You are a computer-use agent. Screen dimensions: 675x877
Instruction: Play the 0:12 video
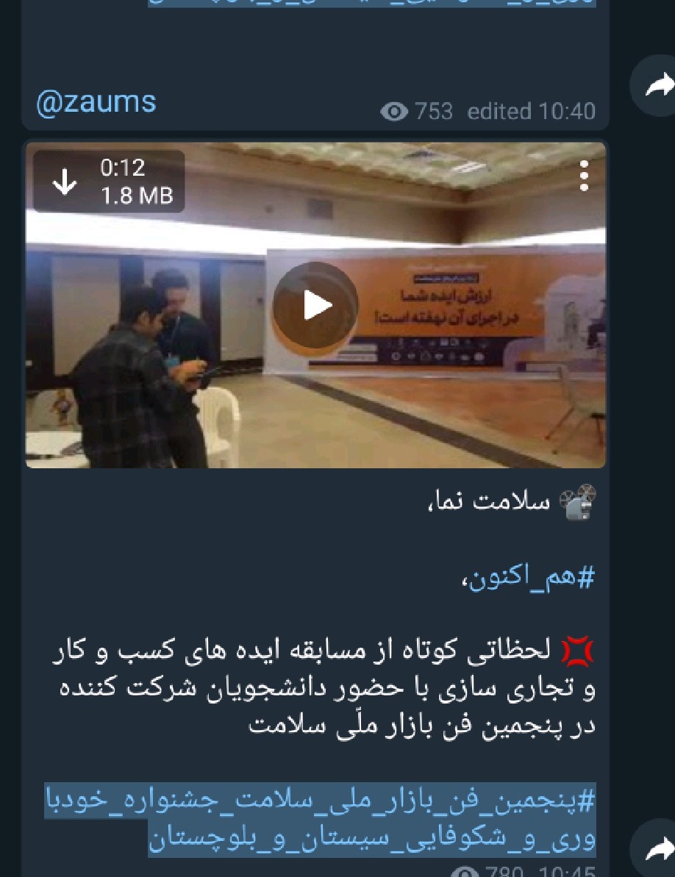315,305
